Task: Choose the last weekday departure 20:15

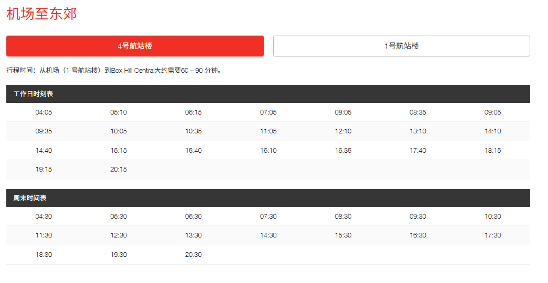Action: click(119, 169)
